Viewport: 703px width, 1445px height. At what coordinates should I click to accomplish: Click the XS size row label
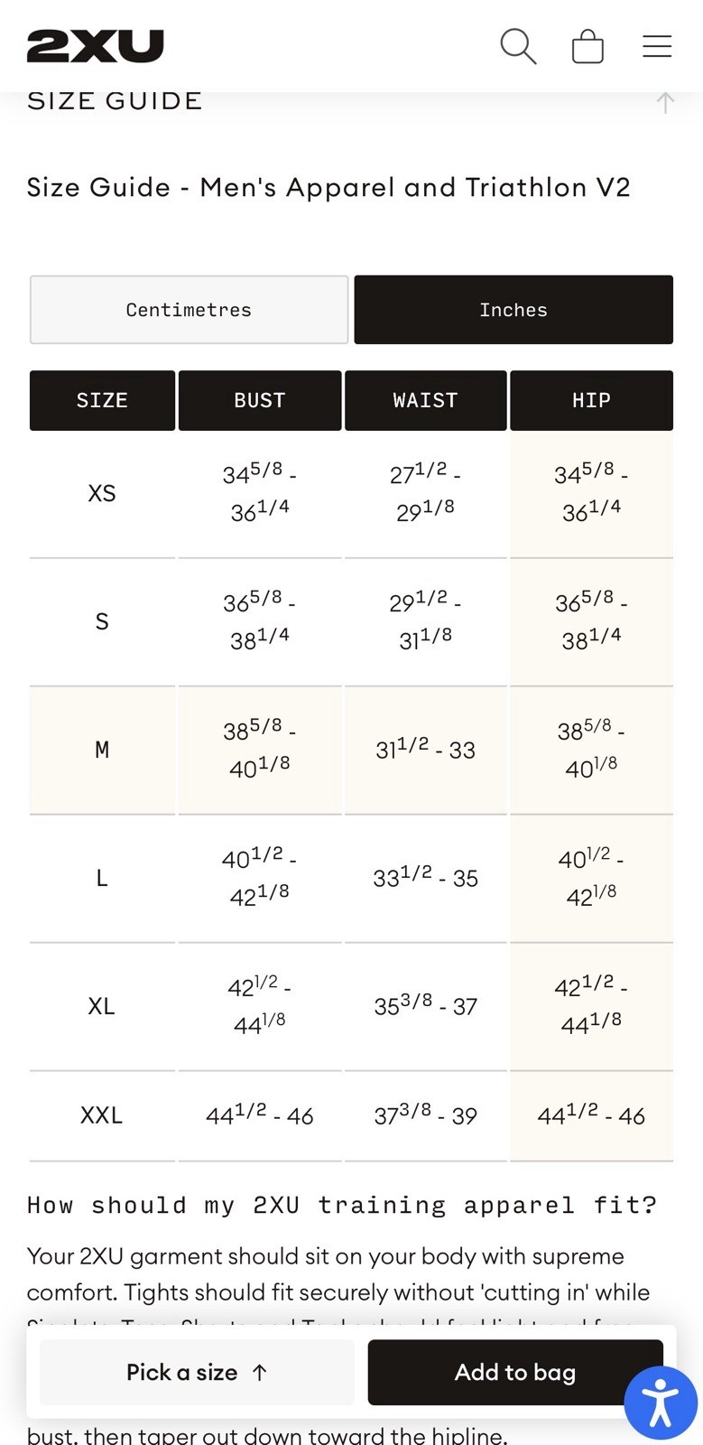coord(102,493)
